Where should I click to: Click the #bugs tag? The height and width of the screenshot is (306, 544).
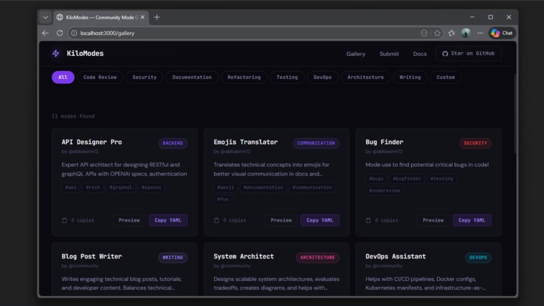(x=376, y=179)
